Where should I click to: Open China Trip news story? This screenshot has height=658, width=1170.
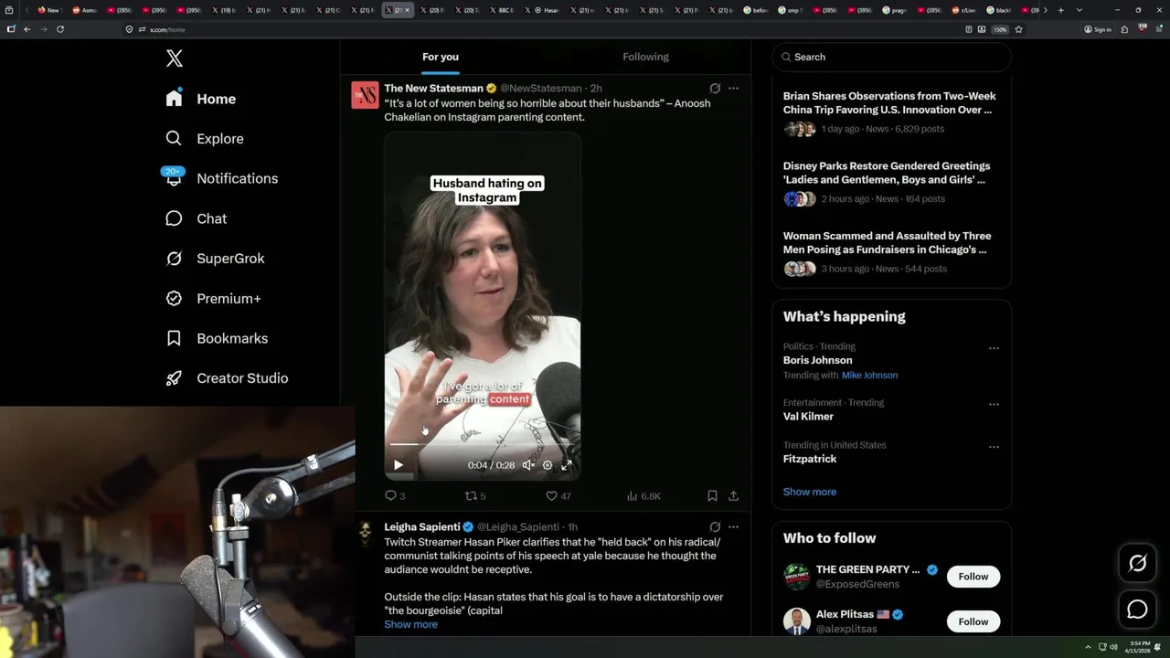point(889,102)
